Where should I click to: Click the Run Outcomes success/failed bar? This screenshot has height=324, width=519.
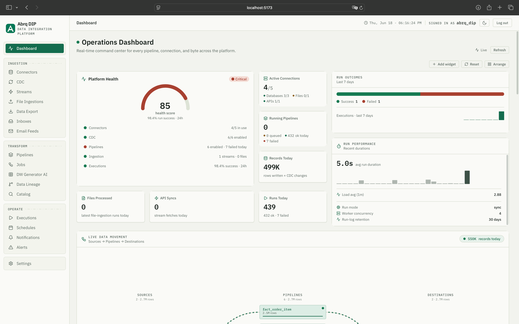coord(420,94)
